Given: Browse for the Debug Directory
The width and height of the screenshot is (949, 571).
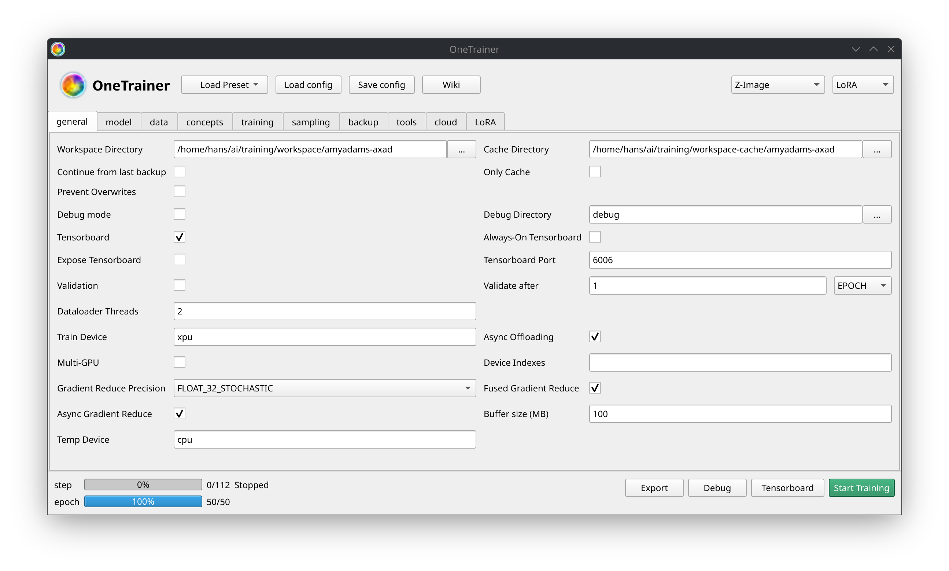Looking at the screenshot, I should 877,214.
